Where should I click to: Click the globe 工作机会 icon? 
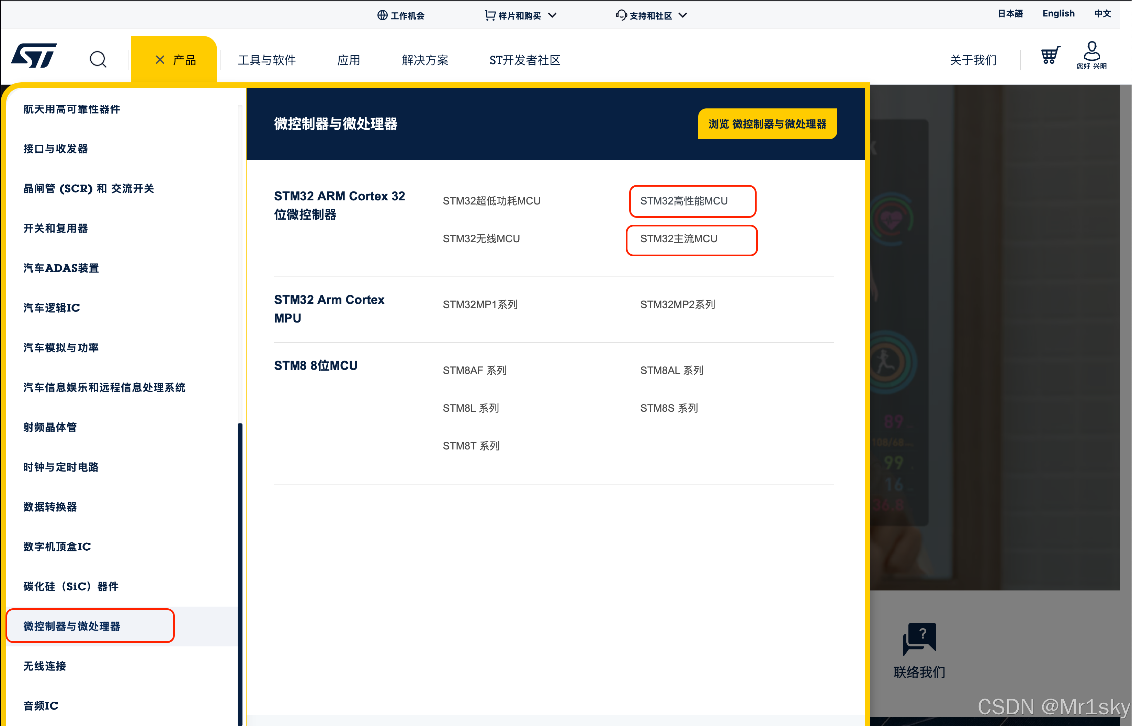tap(382, 15)
